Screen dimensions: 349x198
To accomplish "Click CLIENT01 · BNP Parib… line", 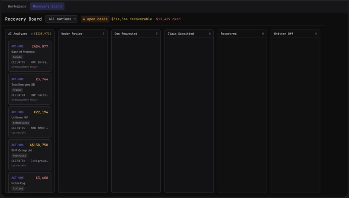I will coord(29,95).
